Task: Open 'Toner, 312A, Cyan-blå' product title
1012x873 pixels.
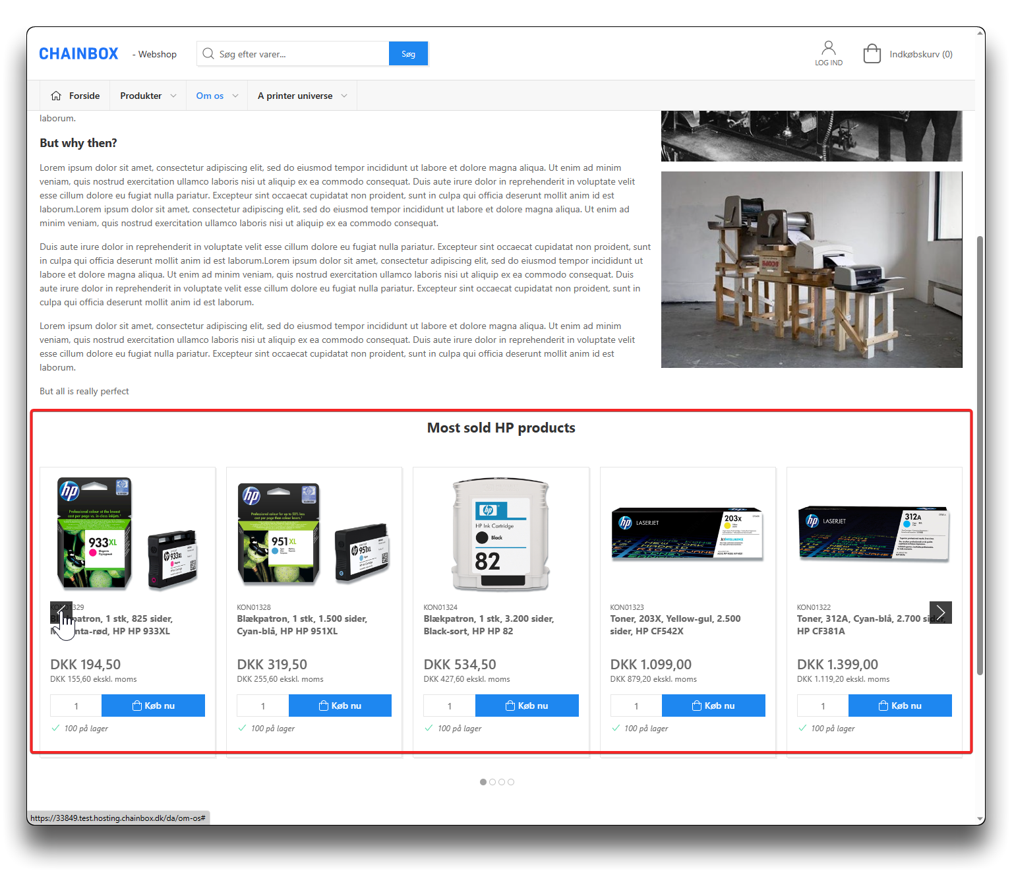Action: [x=870, y=625]
